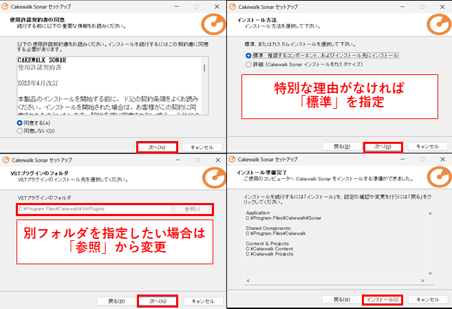Click the summary box scroll-left arrow

tap(248, 281)
